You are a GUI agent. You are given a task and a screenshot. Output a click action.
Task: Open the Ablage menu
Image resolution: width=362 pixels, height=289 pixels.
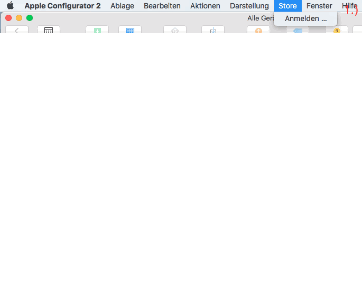(122, 6)
